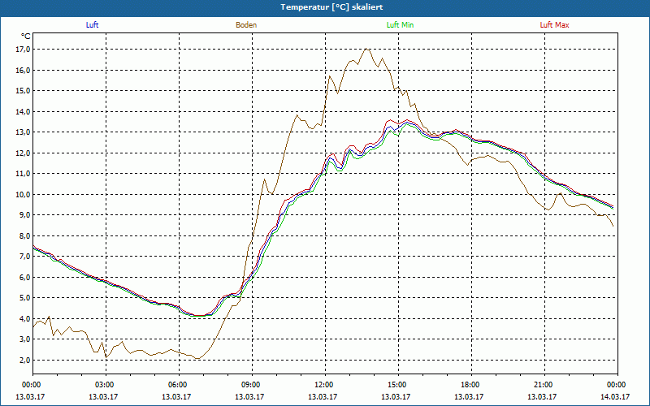Click the 09:00 time axis label
Screen dimensions: 650x406
tap(252, 385)
